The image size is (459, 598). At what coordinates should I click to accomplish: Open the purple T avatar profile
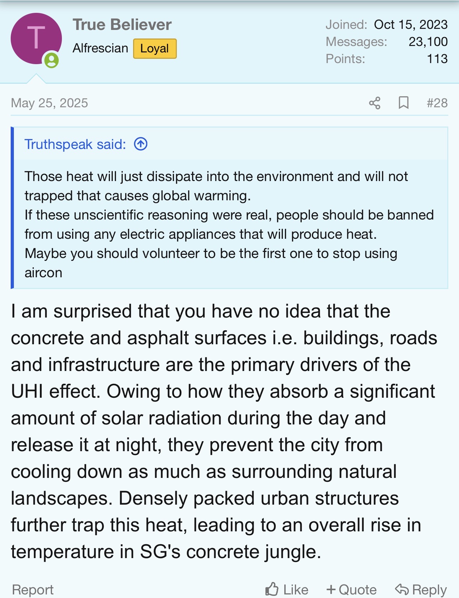point(36,38)
